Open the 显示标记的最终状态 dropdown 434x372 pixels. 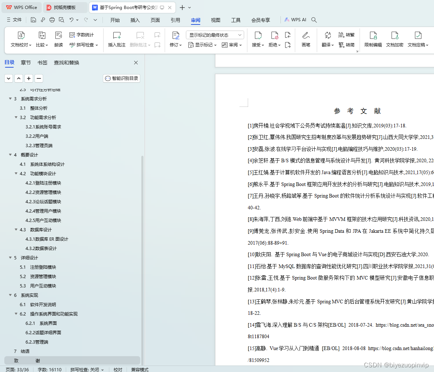(215, 35)
